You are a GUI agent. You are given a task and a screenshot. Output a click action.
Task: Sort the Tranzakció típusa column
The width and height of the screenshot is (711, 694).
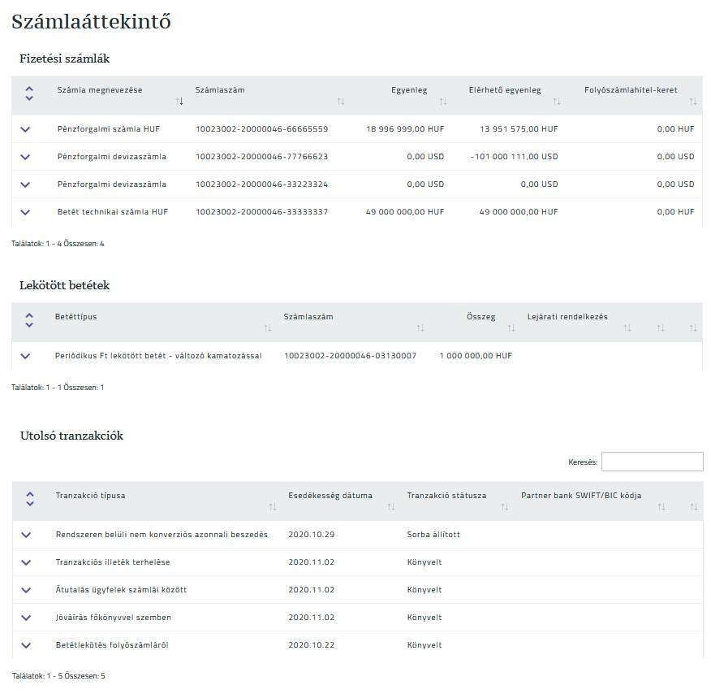pyautogui.click(x=272, y=506)
